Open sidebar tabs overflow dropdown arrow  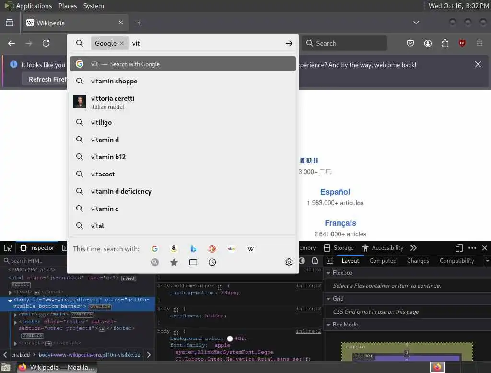point(487,261)
